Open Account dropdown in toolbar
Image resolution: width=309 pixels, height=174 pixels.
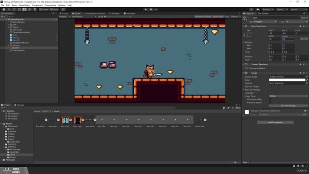click(267, 10)
